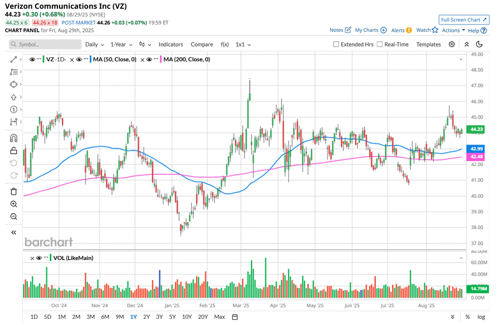Select the shapes drawing tool
This screenshot has width=504, height=325.
(13, 85)
